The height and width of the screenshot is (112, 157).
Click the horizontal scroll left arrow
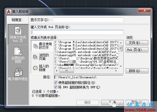pyautogui.click(x=57, y=71)
